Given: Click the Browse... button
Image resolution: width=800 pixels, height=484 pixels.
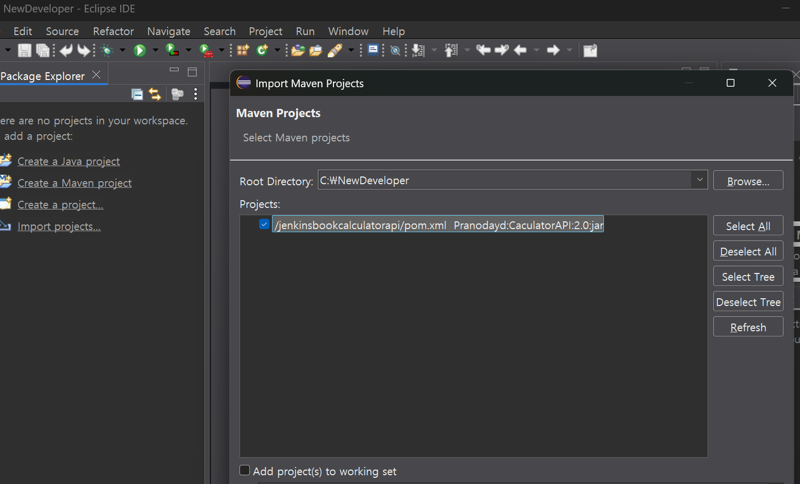Looking at the screenshot, I should [748, 181].
